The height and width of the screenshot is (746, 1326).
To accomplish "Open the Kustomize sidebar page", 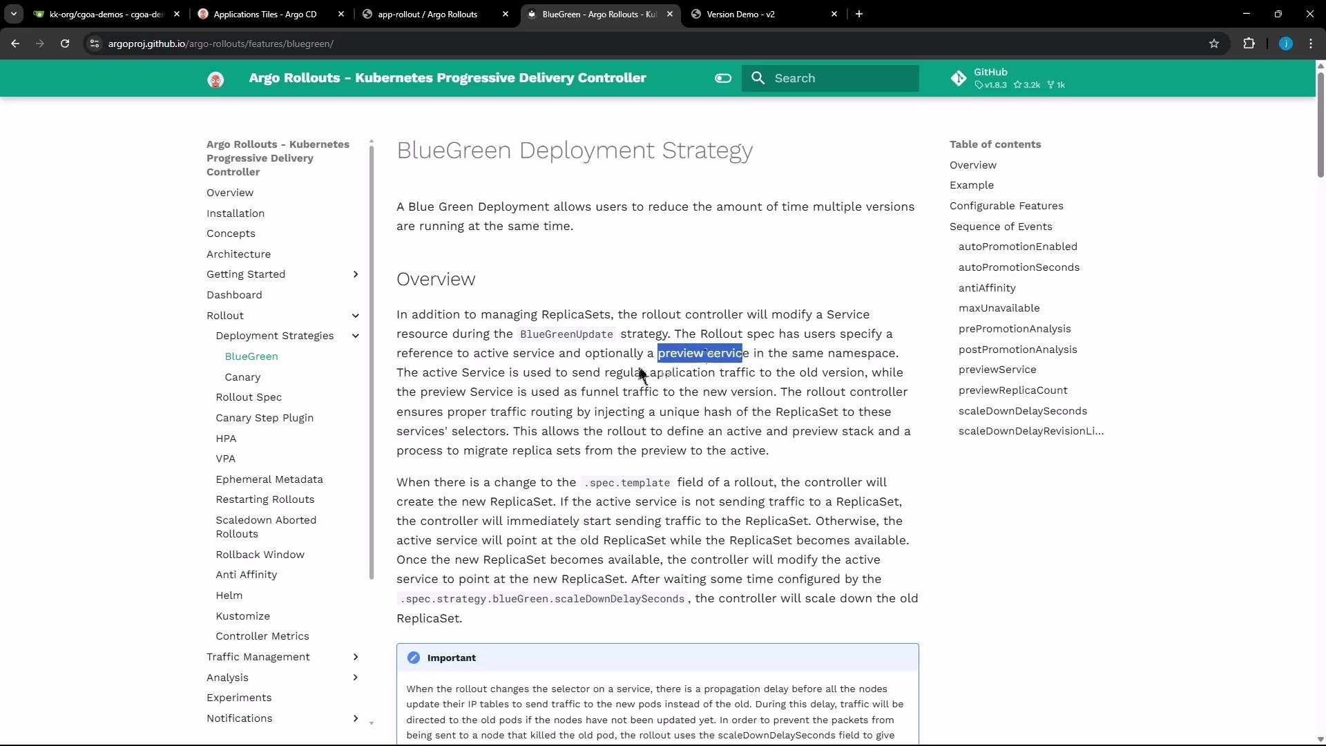I will click(x=242, y=616).
